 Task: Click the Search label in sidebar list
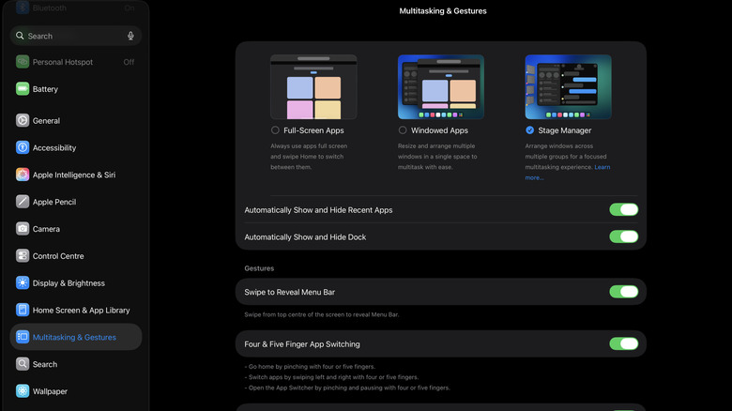pyautogui.click(x=45, y=364)
